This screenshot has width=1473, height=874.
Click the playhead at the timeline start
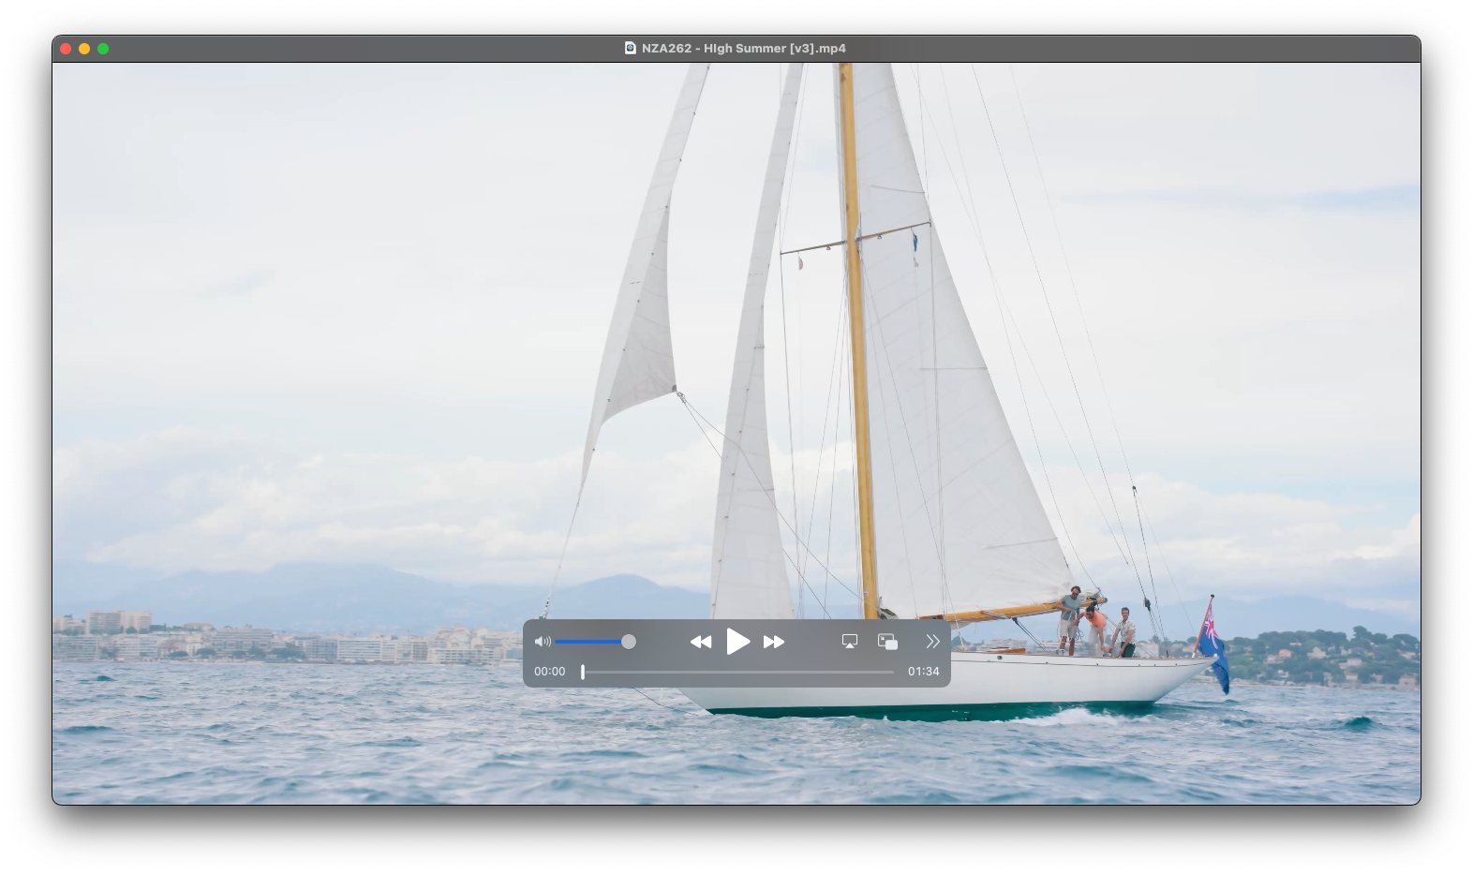point(583,672)
